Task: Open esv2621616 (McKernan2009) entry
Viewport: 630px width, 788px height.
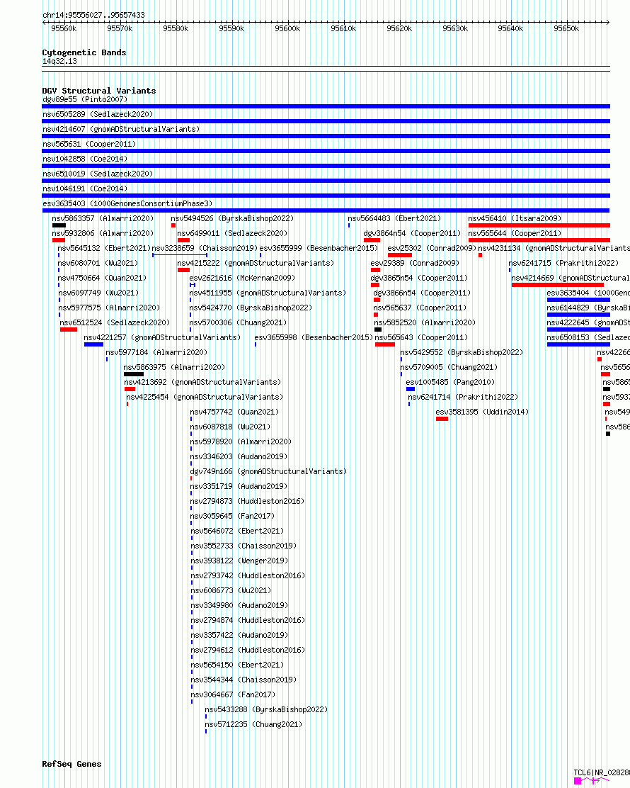Action: 242,278
